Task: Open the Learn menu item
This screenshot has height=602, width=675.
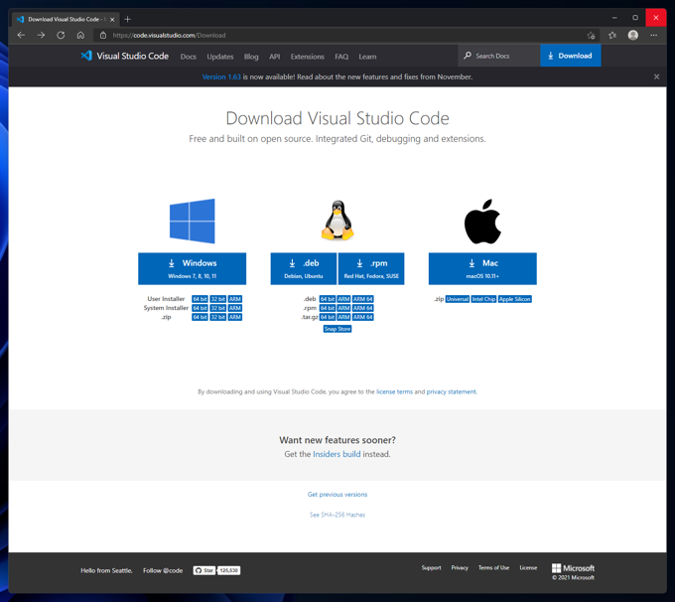Action: [x=367, y=57]
